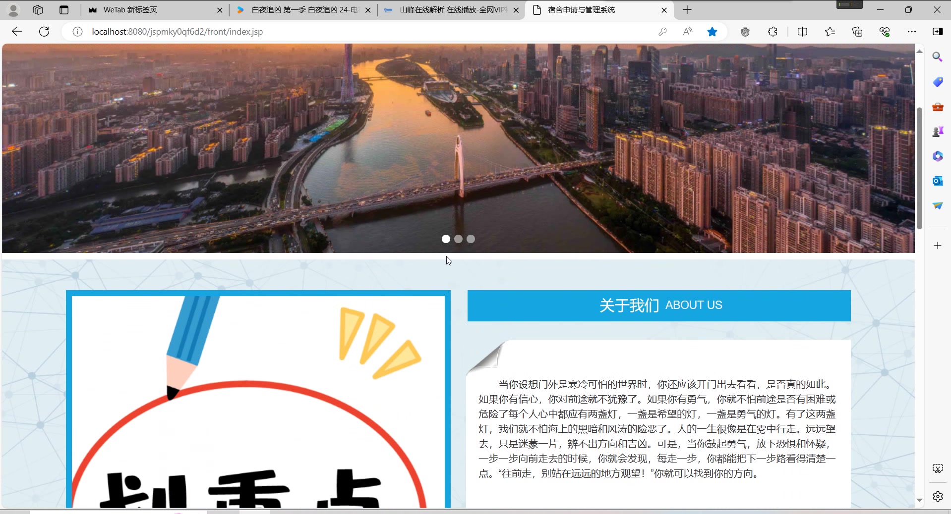Image resolution: width=951 pixels, height=514 pixels.
Task: Click the 关于我们 ABOUT US header
Action: click(x=659, y=306)
